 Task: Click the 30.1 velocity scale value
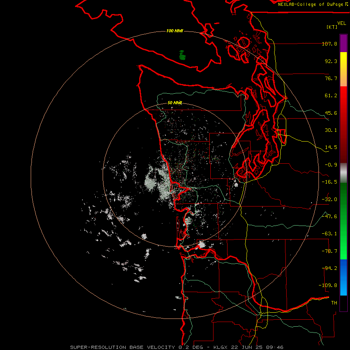331,130
